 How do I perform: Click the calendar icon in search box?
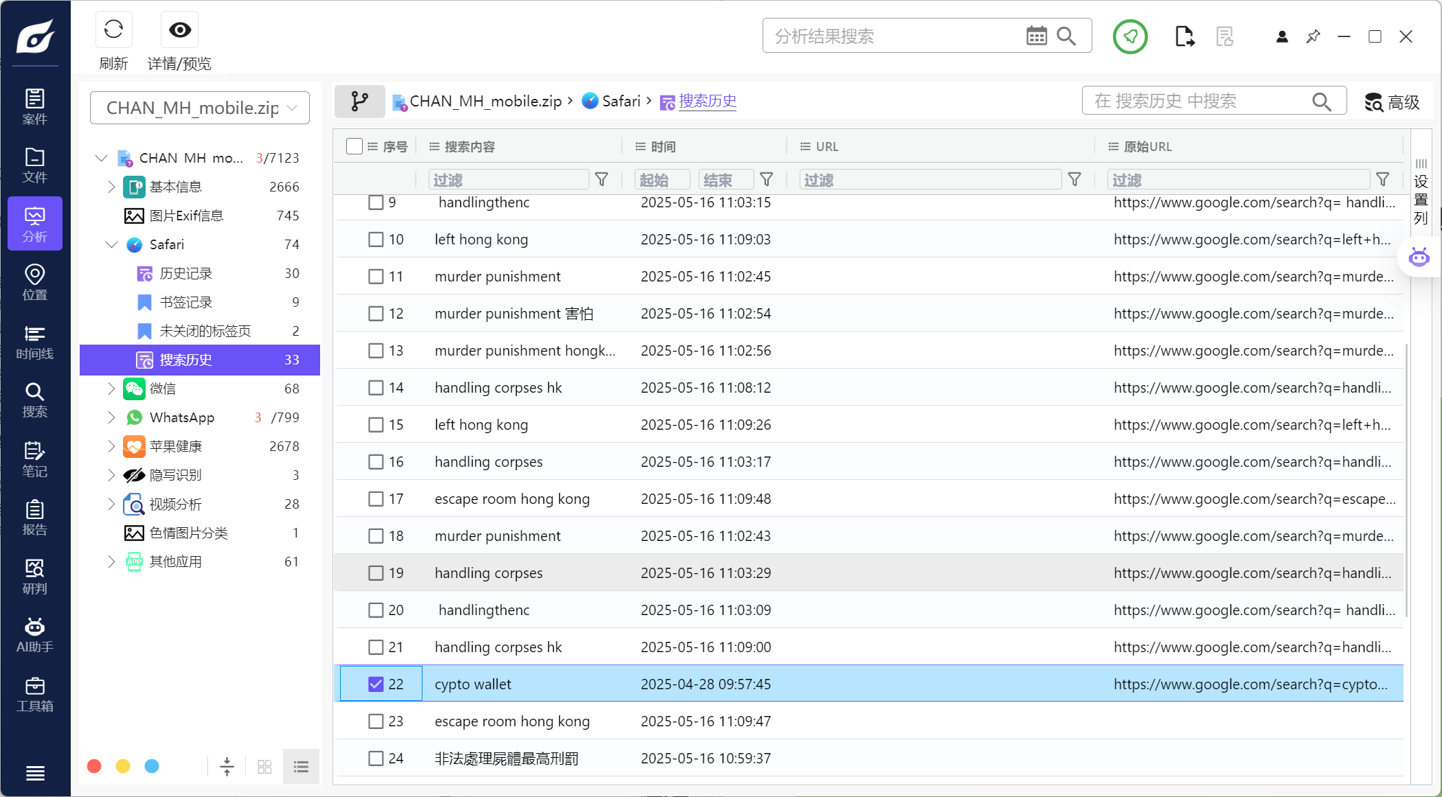(1036, 36)
